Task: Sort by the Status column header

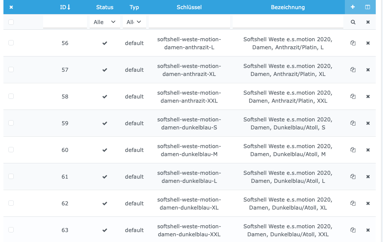Action: 105,7
